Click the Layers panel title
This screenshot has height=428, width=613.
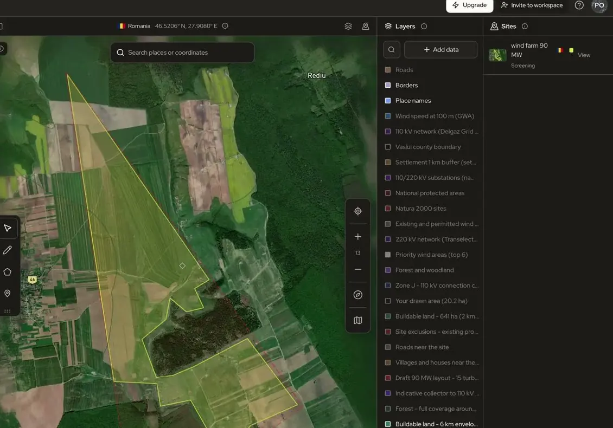coord(405,26)
